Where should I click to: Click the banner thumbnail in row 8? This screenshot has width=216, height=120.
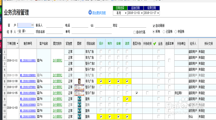click(79, 93)
